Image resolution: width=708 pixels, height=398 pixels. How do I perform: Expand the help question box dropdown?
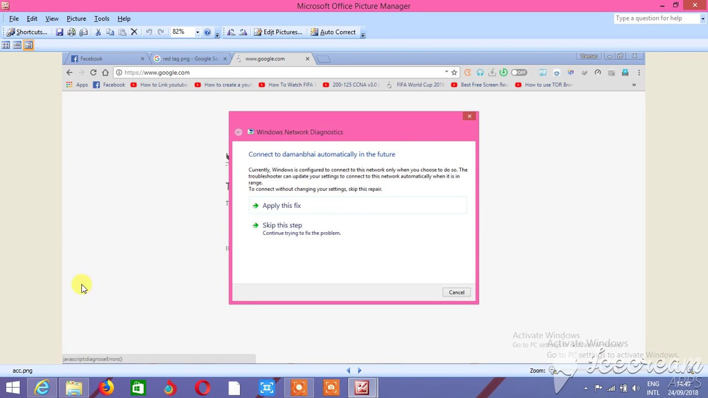pos(702,18)
